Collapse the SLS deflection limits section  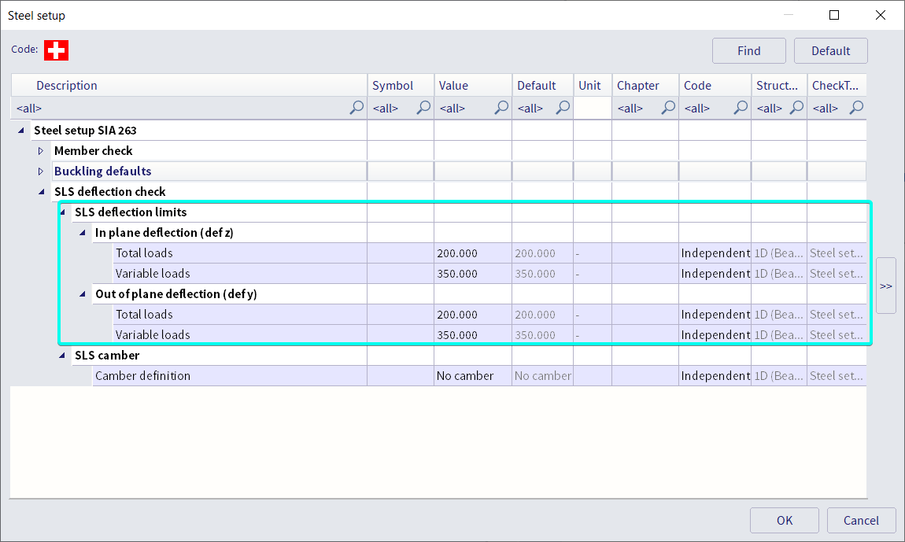(x=61, y=212)
